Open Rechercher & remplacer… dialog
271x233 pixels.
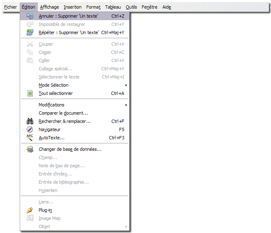pyautogui.click(x=75, y=121)
